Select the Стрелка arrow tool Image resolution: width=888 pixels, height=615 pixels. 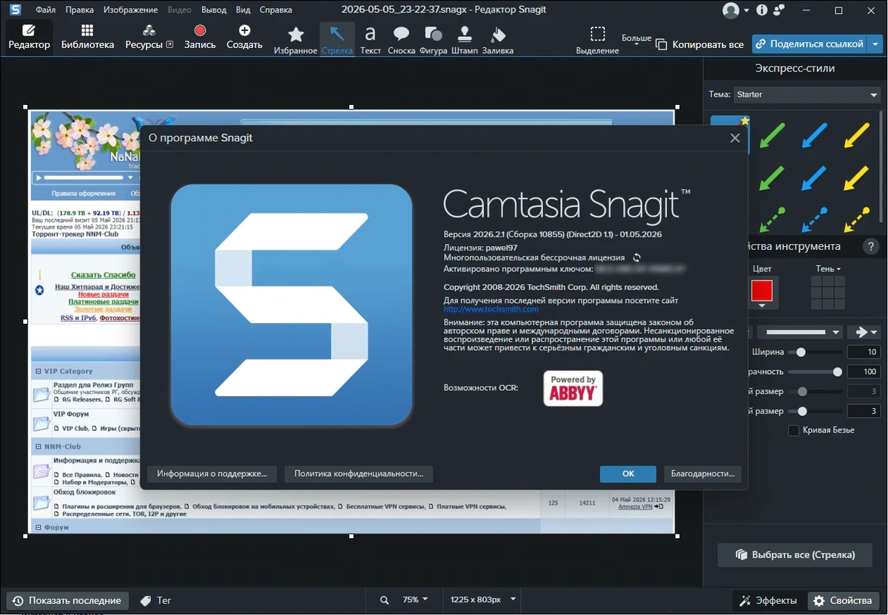click(337, 39)
